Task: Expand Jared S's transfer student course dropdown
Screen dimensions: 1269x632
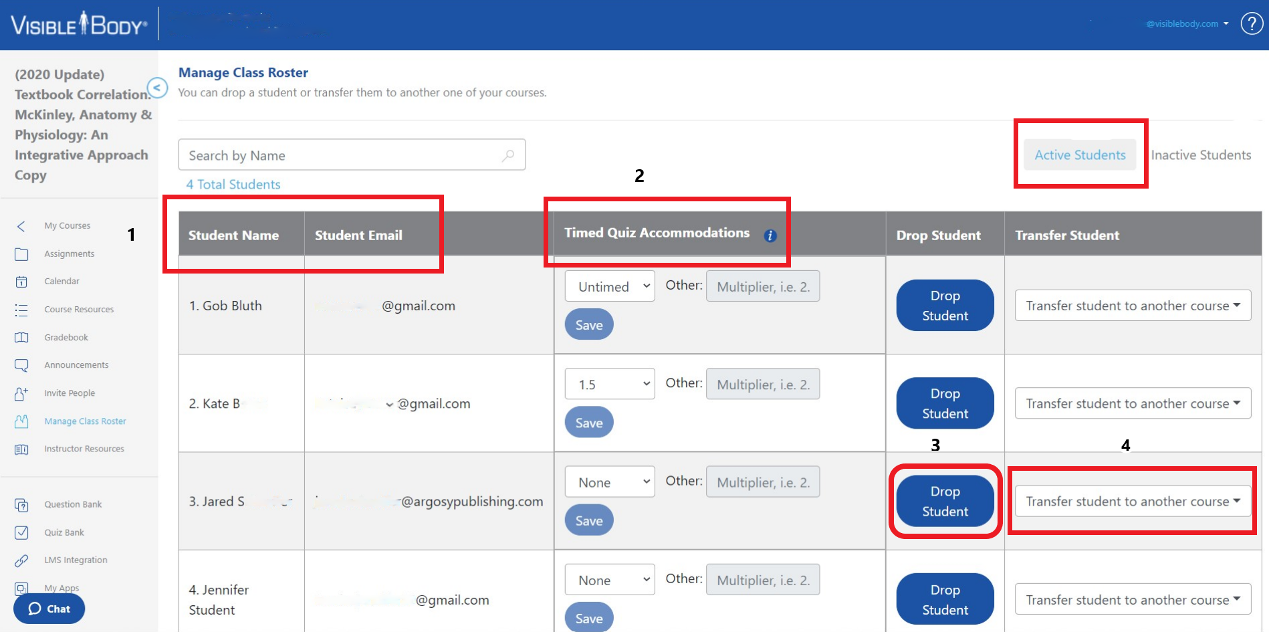Action: tap(1133, 502)
